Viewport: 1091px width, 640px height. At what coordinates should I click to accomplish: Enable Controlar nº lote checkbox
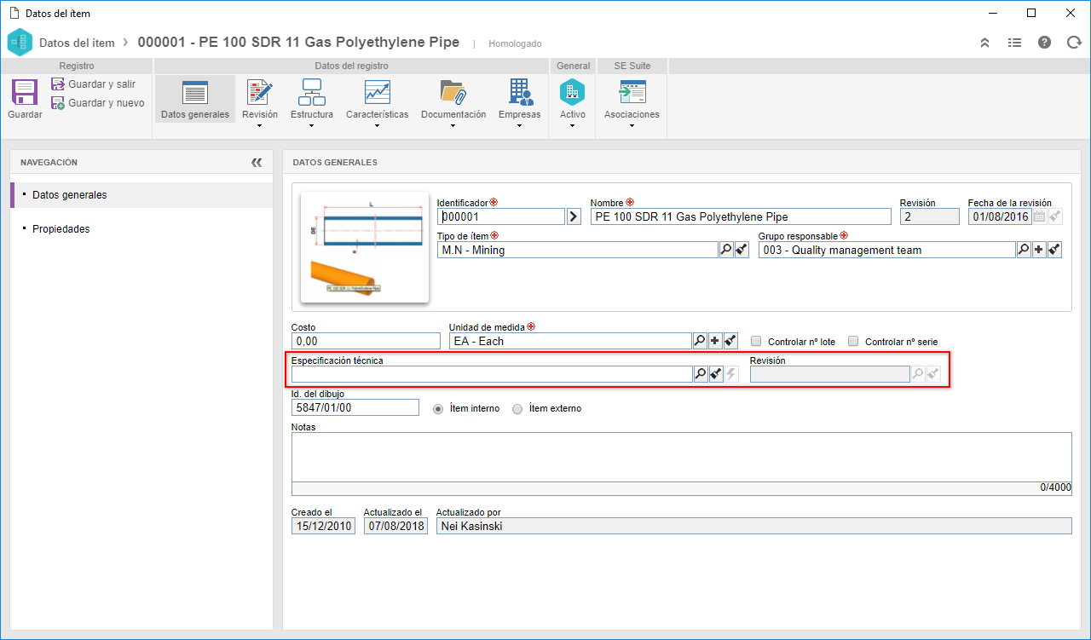[756, 341]
